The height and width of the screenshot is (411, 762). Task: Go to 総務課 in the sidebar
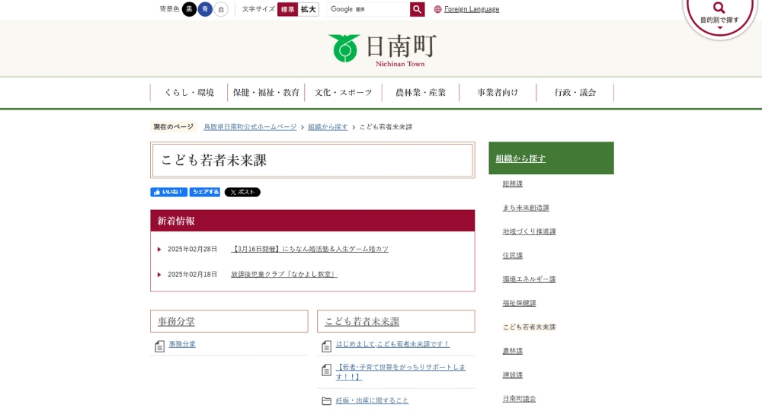click(512, 184)
